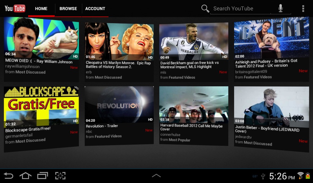The image size is (313, 183).
Task: Open the three-dot overflow menu
Action: 303,9
